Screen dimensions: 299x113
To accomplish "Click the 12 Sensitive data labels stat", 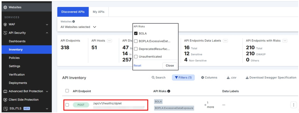I will pos(193,54).
